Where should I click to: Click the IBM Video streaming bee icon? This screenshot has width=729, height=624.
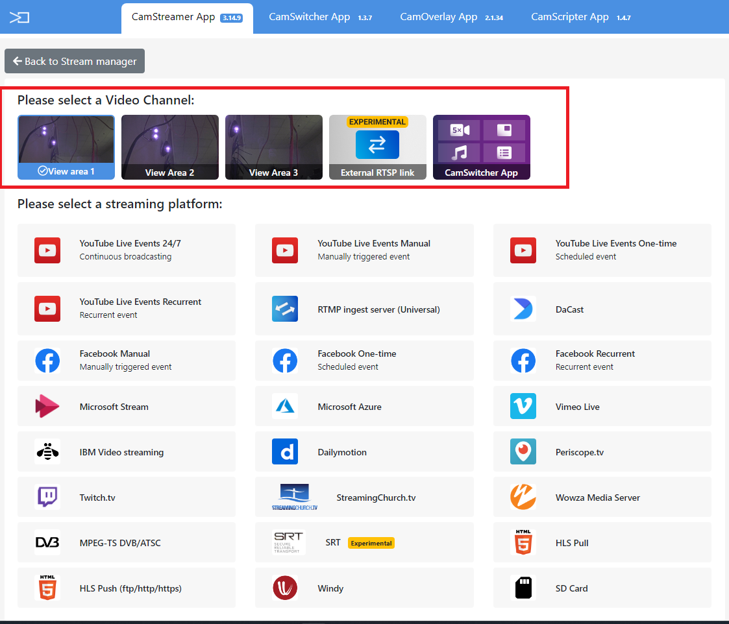(47, 451)
